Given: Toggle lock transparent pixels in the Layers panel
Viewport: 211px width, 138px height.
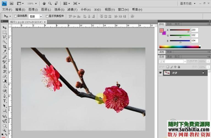Looking at the screenshot, I should click(x=168, y=67).
